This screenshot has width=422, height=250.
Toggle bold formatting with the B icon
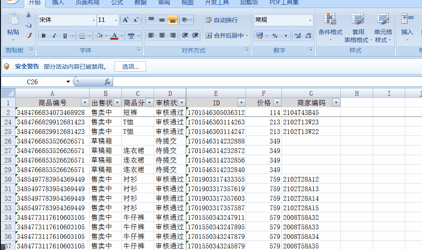(x=43, y=36)
